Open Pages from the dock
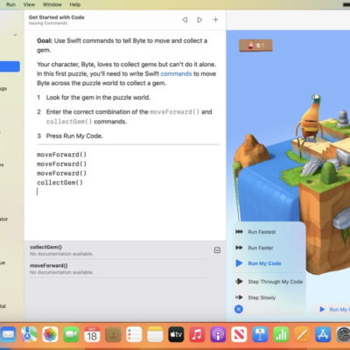This screenshot has height=350, width=350. tap(302, 334)
